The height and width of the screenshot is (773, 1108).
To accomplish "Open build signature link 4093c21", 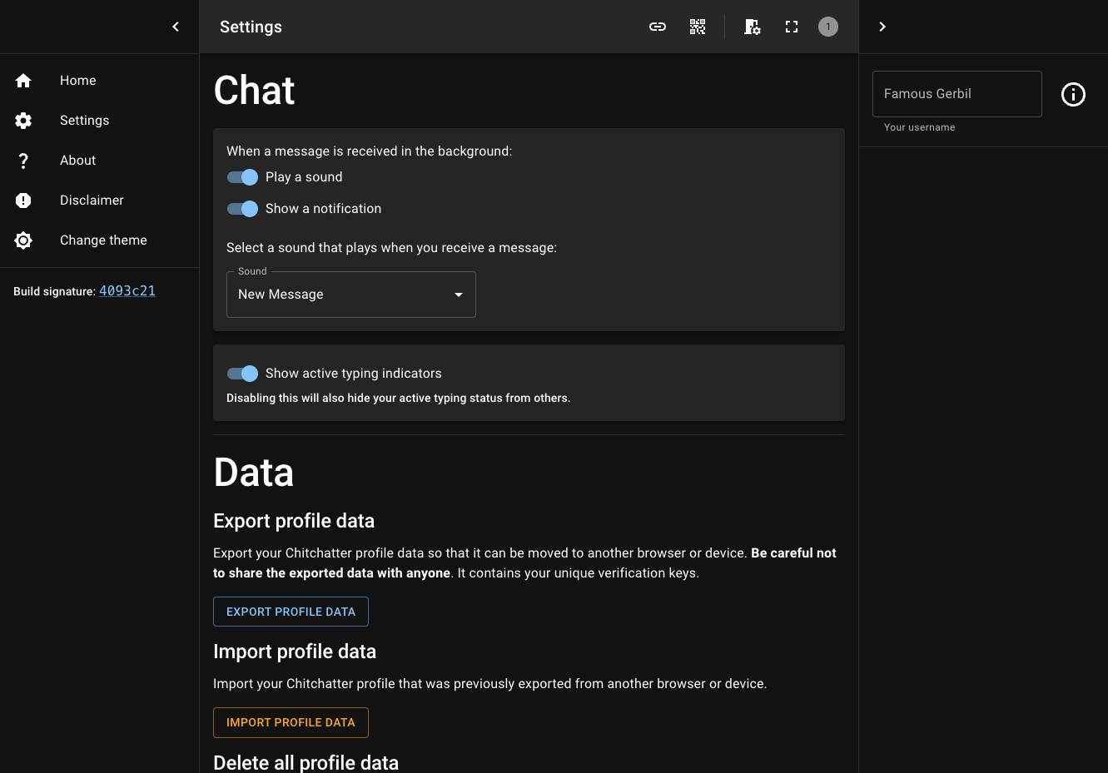I will click(x=127, y=291).
